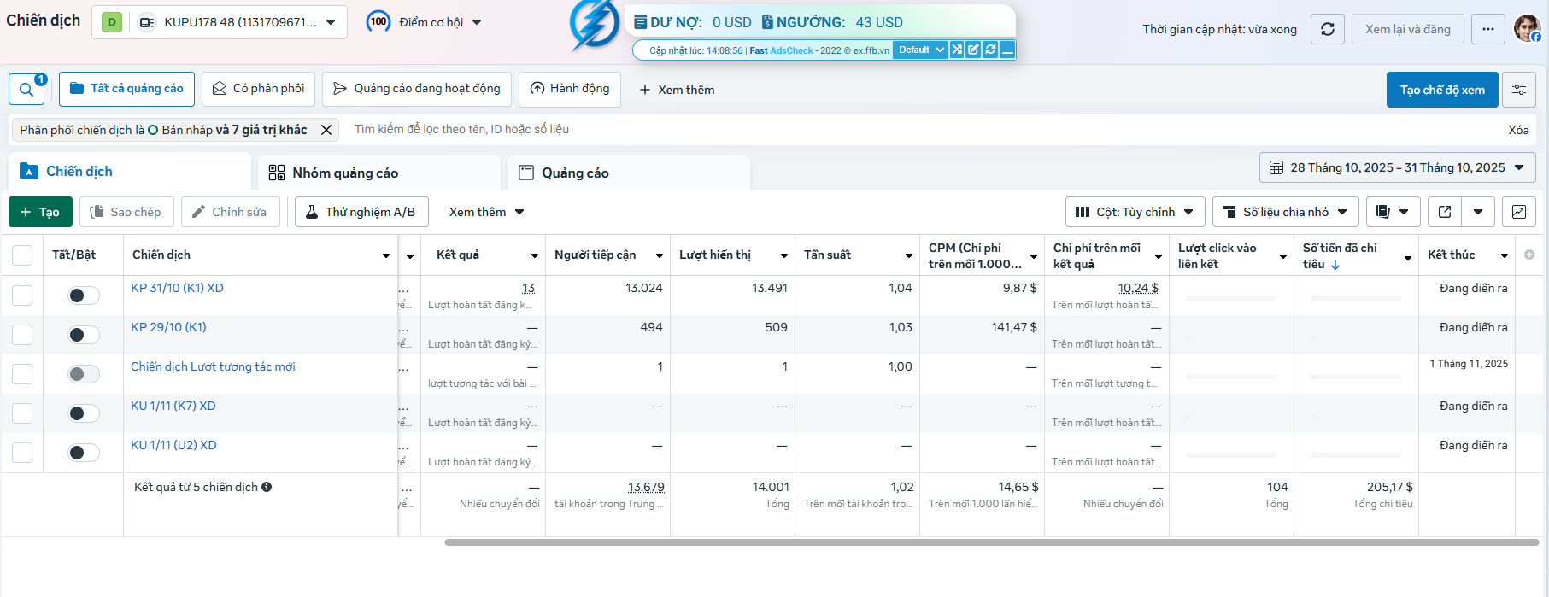Viewport: 1549px width, 597px height.
Task: Click the horizontal scrollbar under the table
Action: click(991, 541)
